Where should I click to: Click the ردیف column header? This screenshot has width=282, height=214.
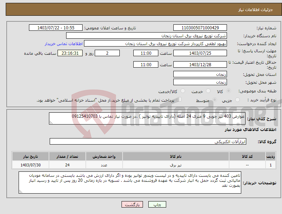pos(271,156)
